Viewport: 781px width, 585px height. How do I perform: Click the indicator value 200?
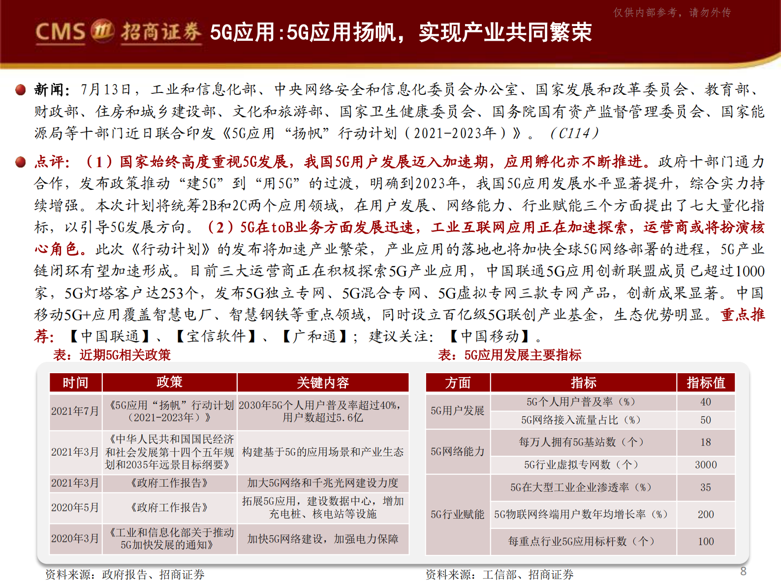(x=706, y=515)
